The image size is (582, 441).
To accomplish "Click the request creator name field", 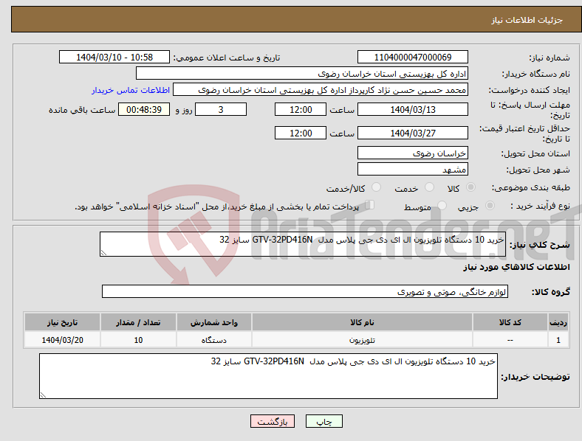I will pyautogui.click(x=321, y=90).
